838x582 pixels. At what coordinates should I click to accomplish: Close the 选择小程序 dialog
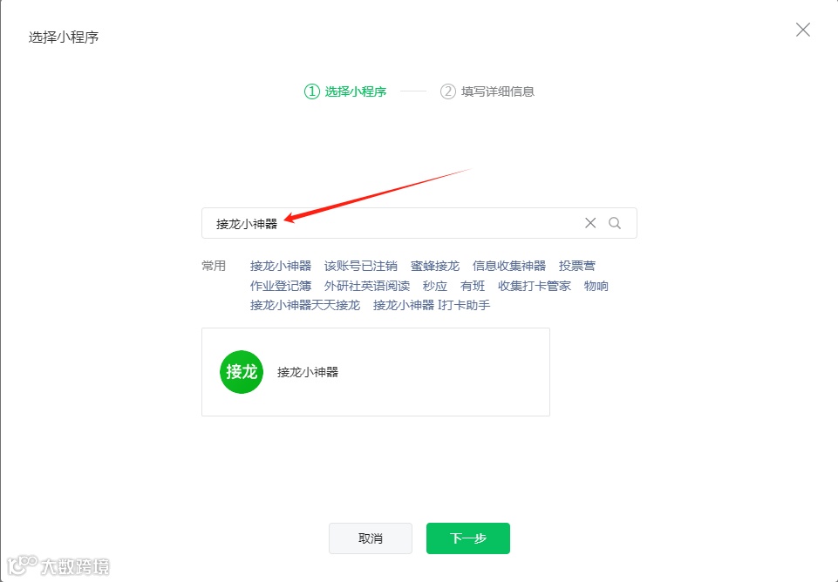[x=803, y=30]
